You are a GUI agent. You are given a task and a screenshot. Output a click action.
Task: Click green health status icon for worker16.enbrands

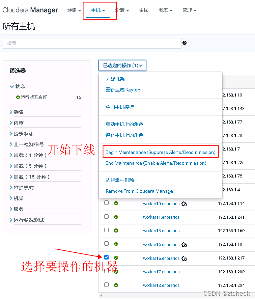[x=116, y=258]
